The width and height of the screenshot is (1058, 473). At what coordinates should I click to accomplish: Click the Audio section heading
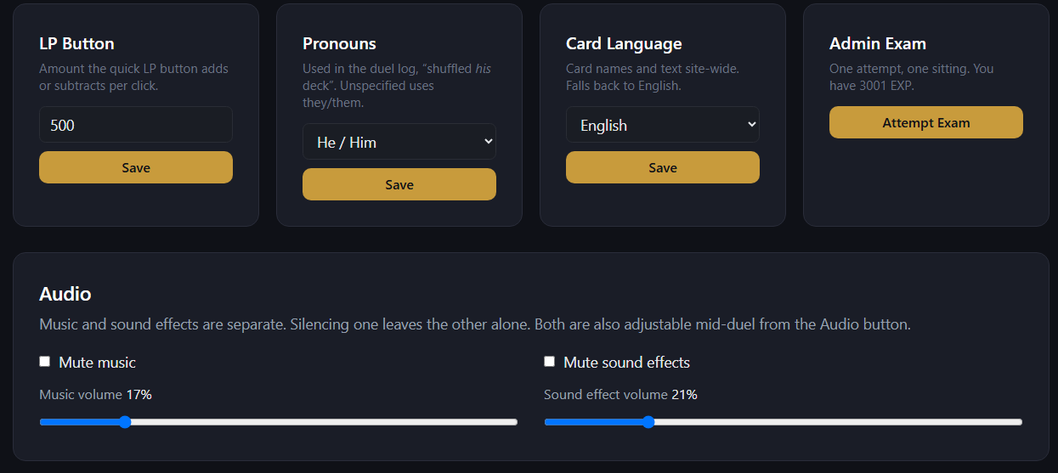pyautogui.click(x=65, y=294)
